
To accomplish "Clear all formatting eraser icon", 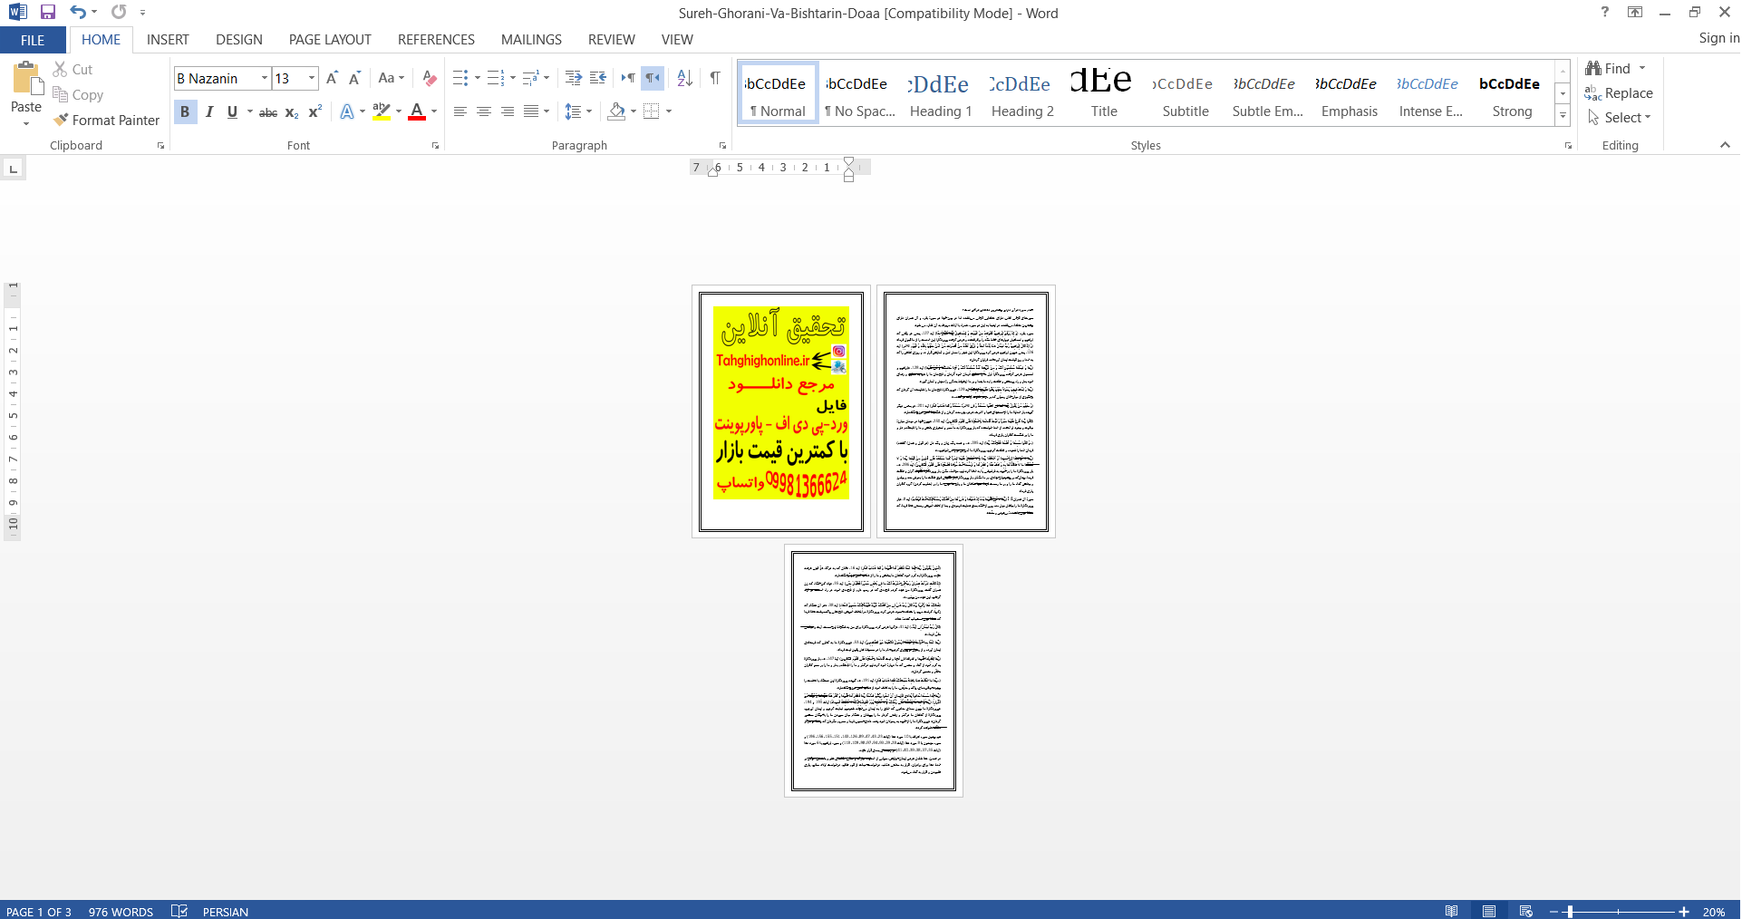I will click(x=430, y=78).
